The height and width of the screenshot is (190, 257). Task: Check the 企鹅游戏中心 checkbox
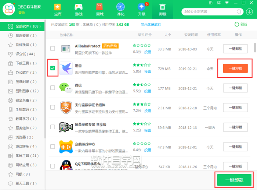pos(53,147)
